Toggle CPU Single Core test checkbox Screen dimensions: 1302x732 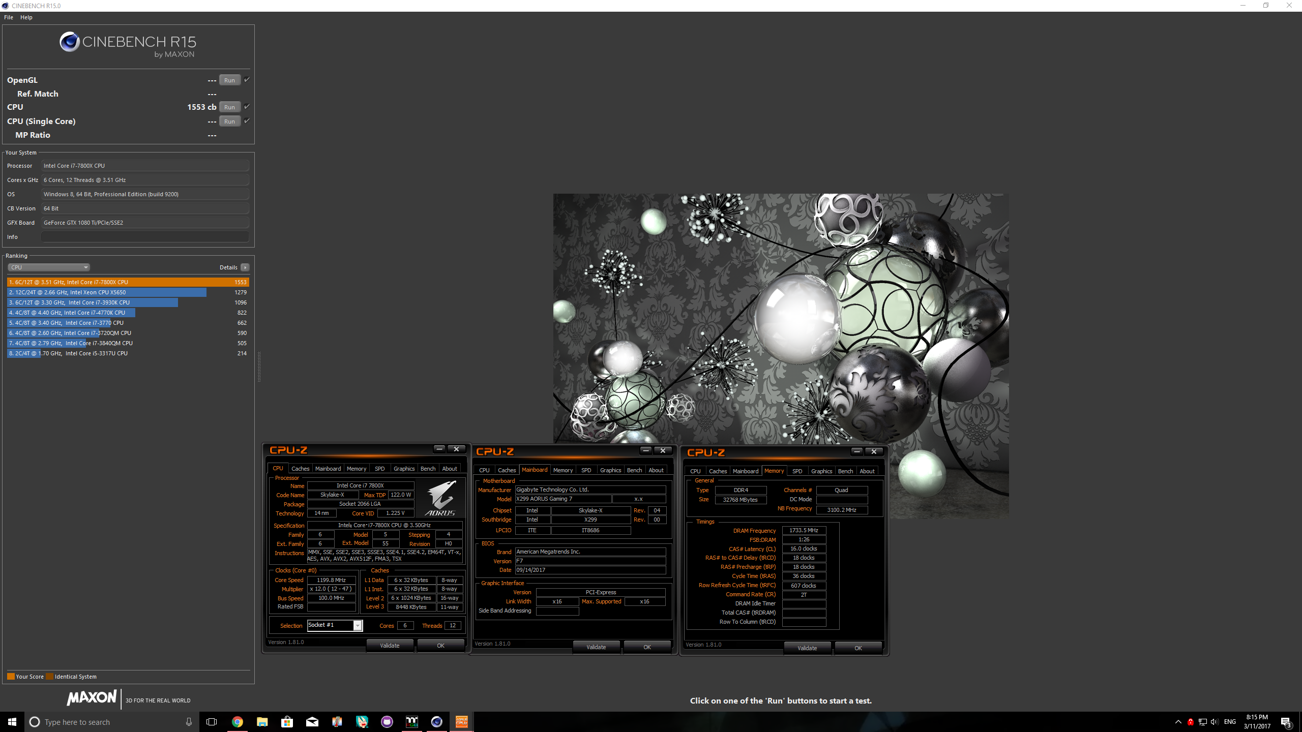click(x=247, y=120)
